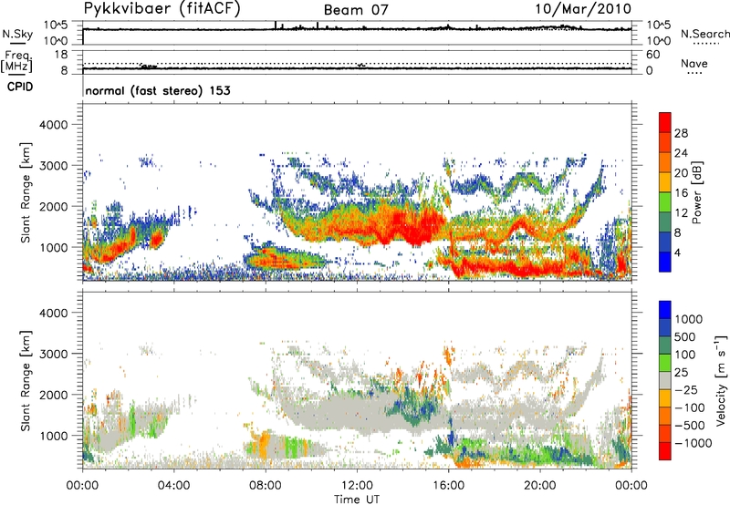Click the "Slant Range [km]" label of power panel
The image size is (730, 505).
point(26,192)
